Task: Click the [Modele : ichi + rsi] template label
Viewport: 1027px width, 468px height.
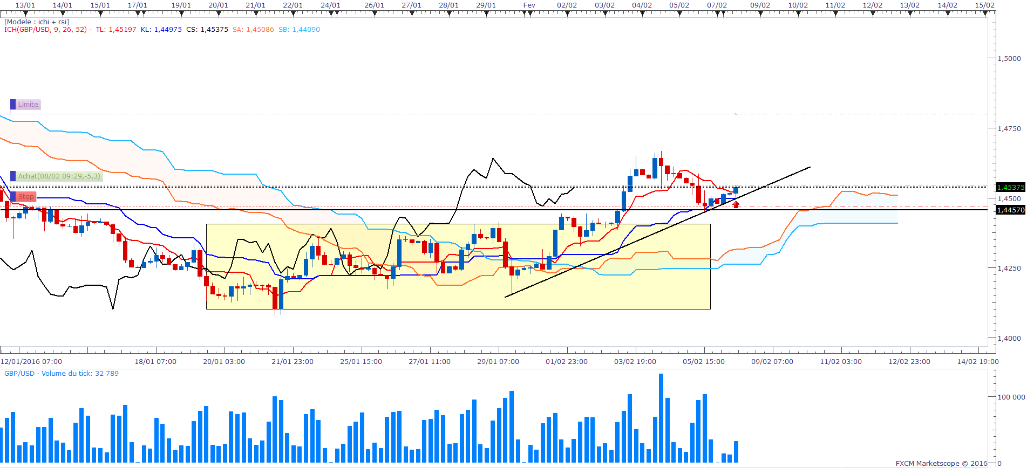Action: coord(37,22)
